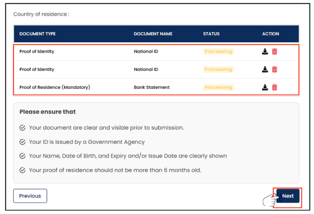Screen dimensions: 314x214
Task: Delete the first National ID entry
Action: point(275,52)
